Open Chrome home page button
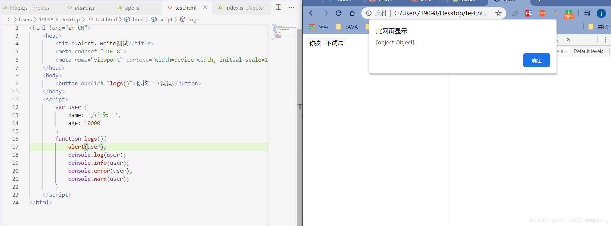Viewport: 611px width, 226px height. [352, 13]
